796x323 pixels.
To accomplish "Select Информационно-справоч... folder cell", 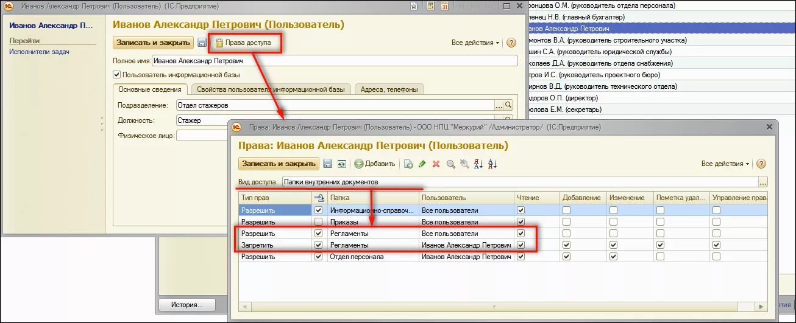I will [372, 210].
